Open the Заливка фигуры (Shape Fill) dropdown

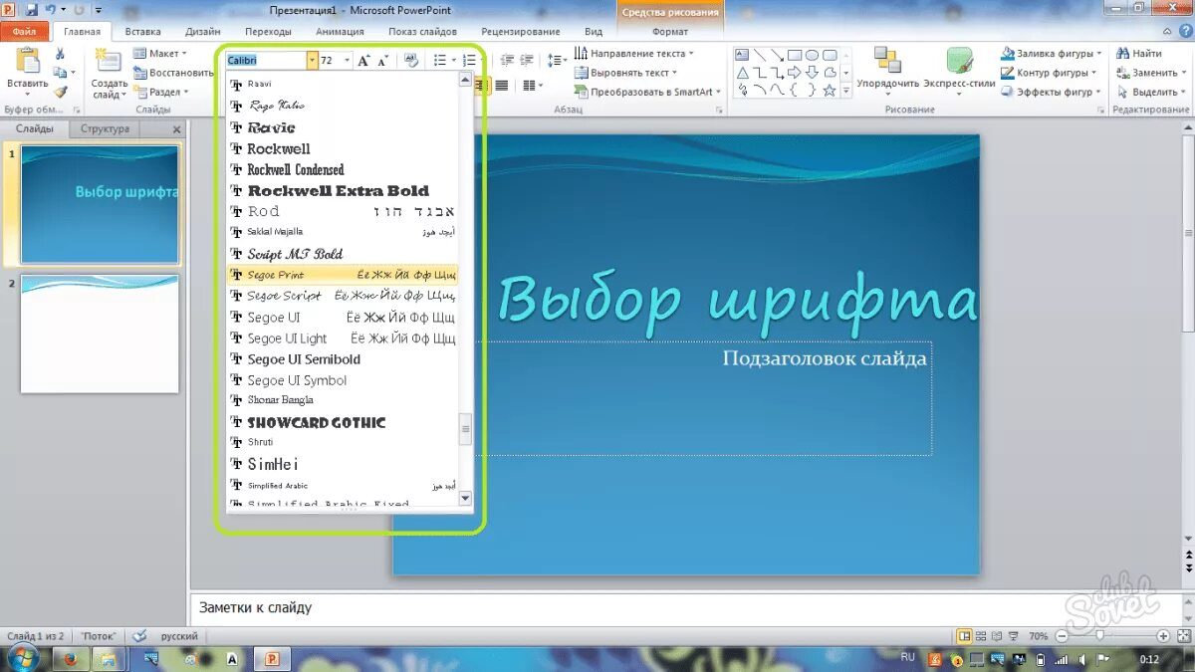[x=1052, y=54]
